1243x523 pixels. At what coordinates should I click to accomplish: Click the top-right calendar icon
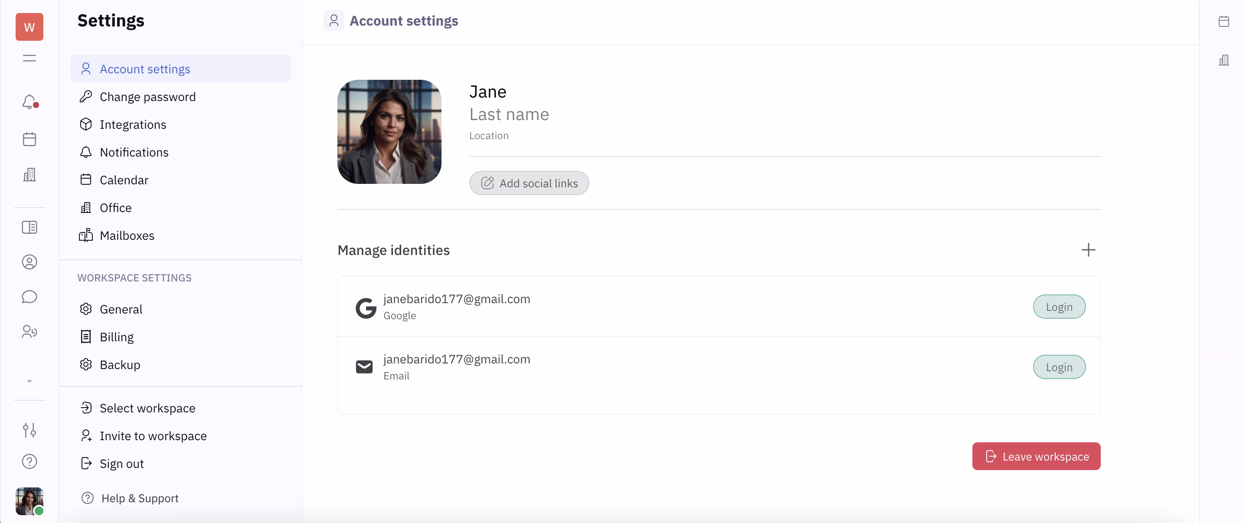pos(1223,21)
